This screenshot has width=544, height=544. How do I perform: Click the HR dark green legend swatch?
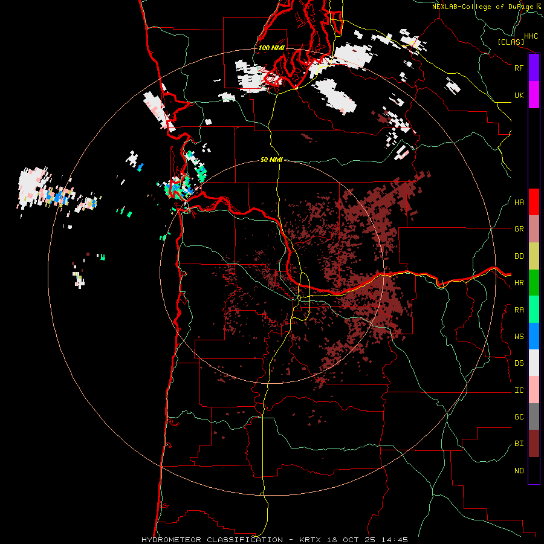coord(534,283)
